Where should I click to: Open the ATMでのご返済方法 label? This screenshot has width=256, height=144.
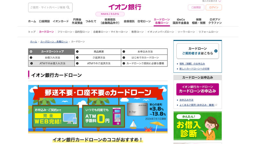99,63
